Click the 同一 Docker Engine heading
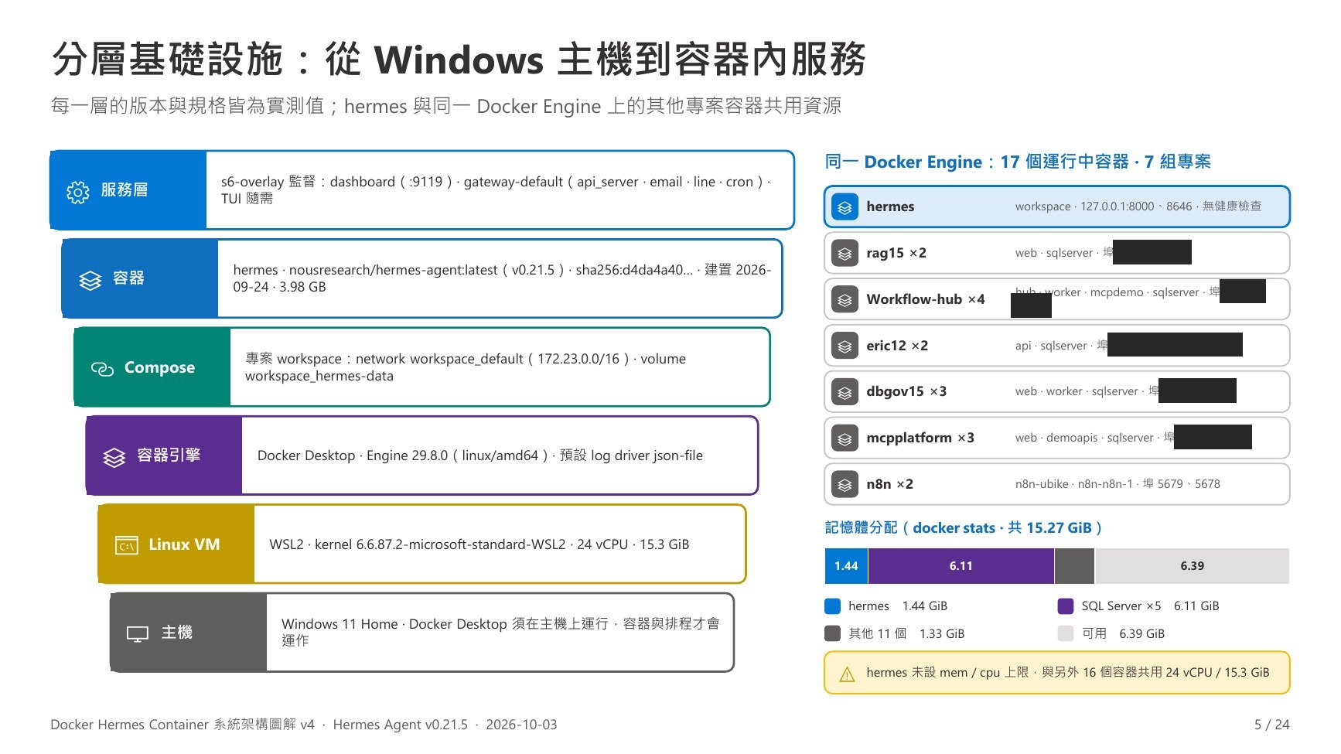Screen dimensions: 1341x754 tap(1018, 162)
